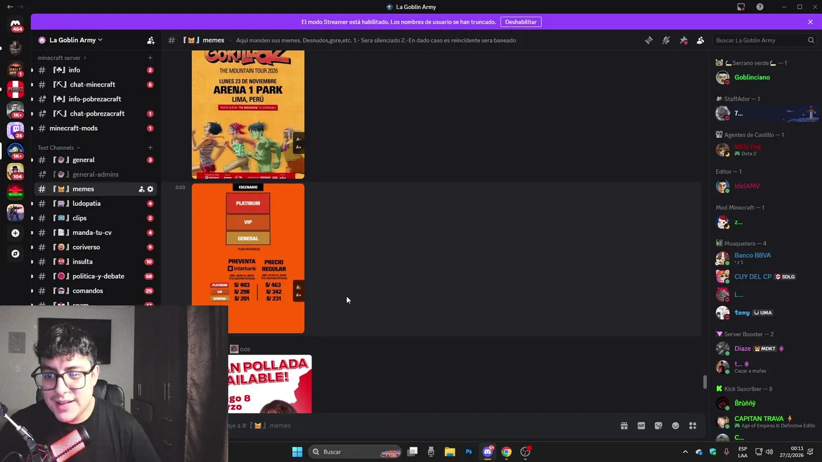This screenshot has height=462, width=822.
Task: Open the comandos channel
Action: (95, 291)
